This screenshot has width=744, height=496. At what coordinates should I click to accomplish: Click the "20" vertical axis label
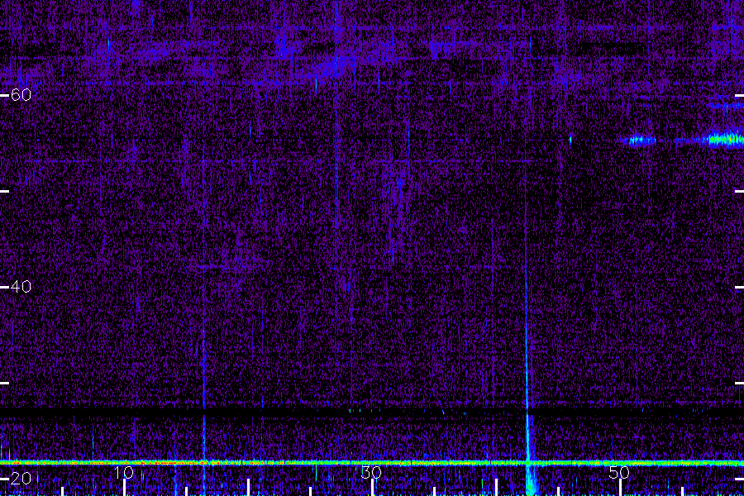[x=21, y=479]
